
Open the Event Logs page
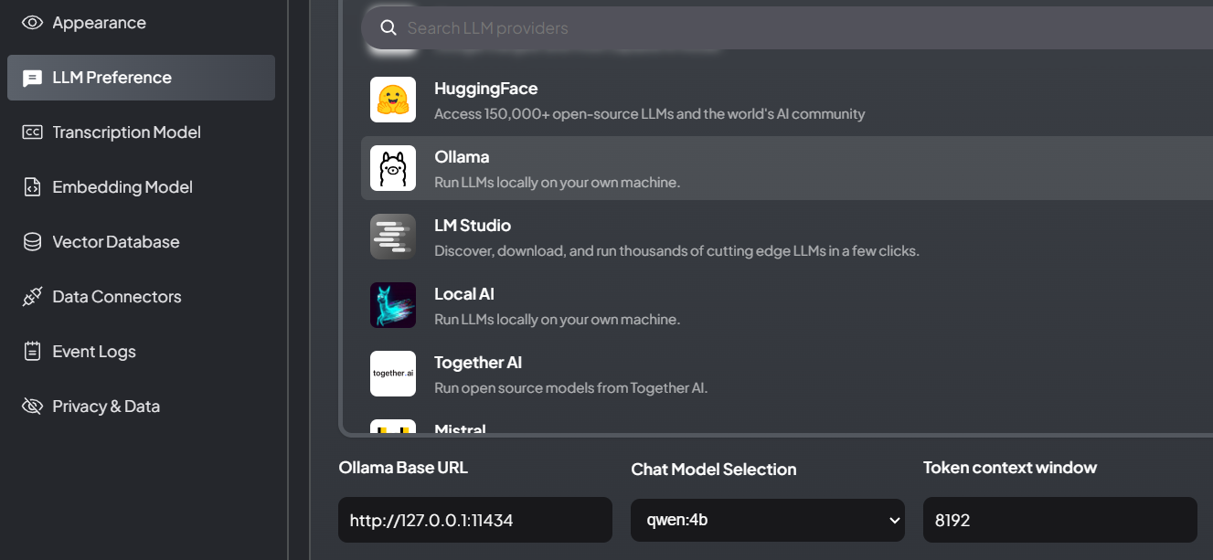point(94,352)
